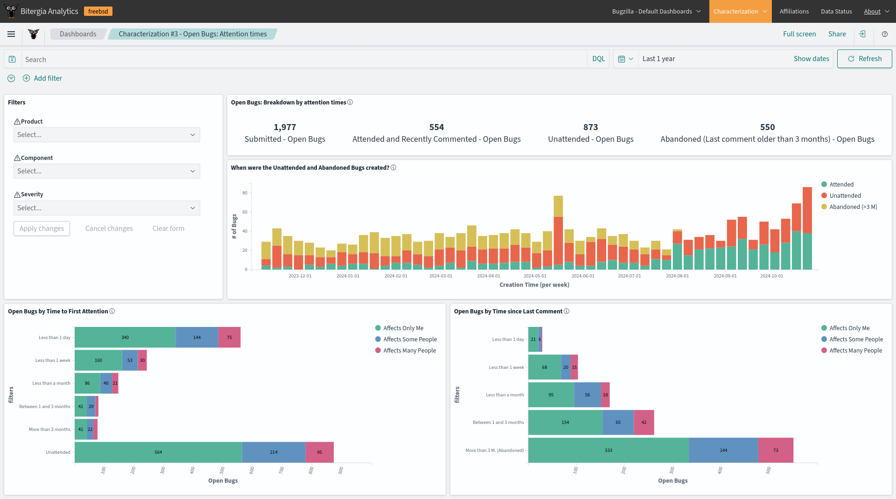The image size is (896, 499).
Task: Click Apply changes button
Action: click(x=42, y=229)
